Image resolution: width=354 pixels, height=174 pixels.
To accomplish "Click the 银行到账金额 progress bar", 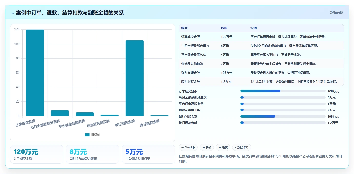I will coord(283,116).
